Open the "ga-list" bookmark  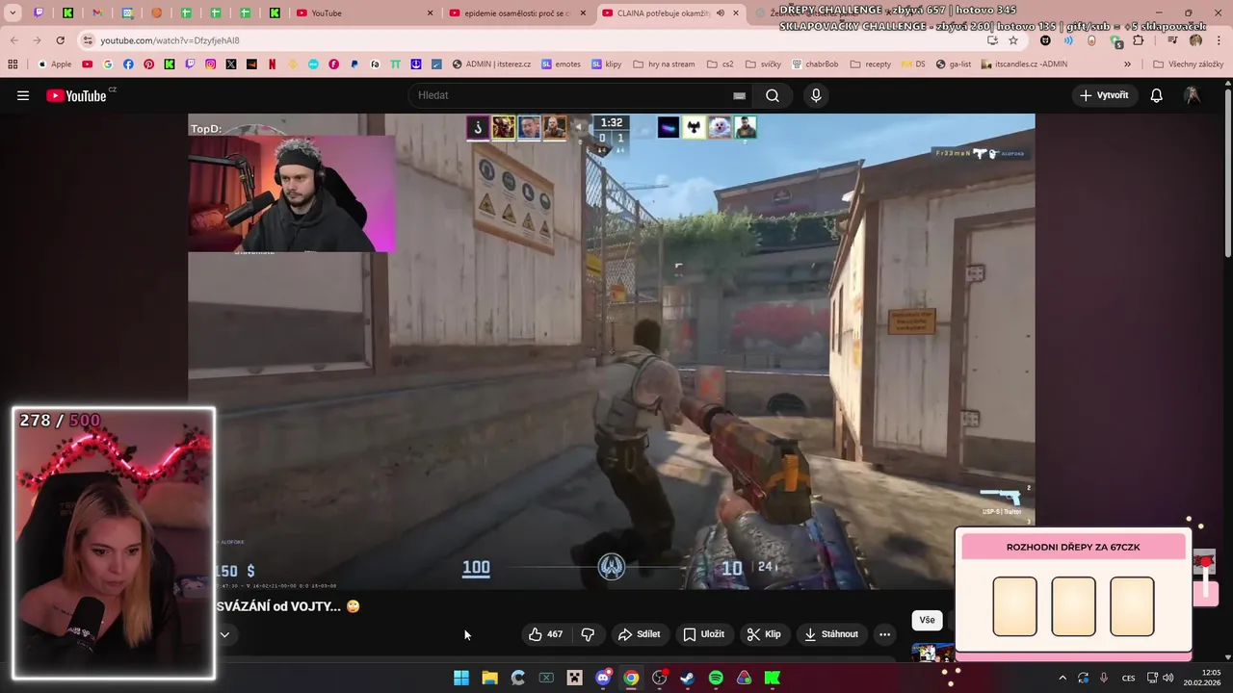tap(953, 64)
